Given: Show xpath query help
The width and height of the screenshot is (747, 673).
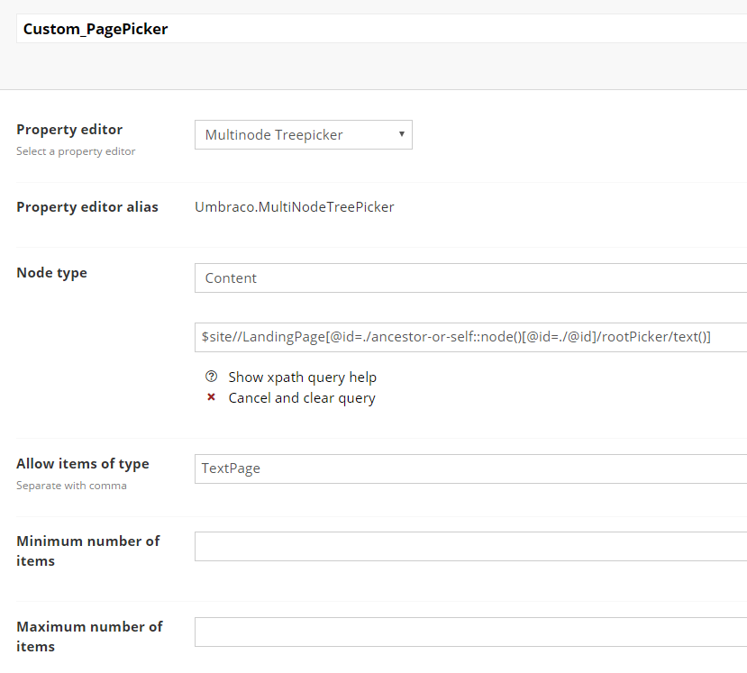Looking at the screenshot, I should (302, 377).
